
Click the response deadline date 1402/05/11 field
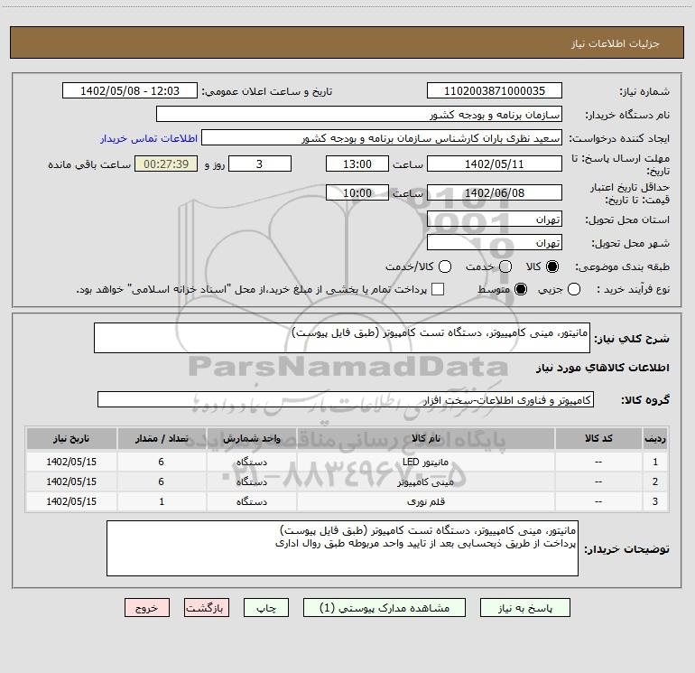[495, 164]
